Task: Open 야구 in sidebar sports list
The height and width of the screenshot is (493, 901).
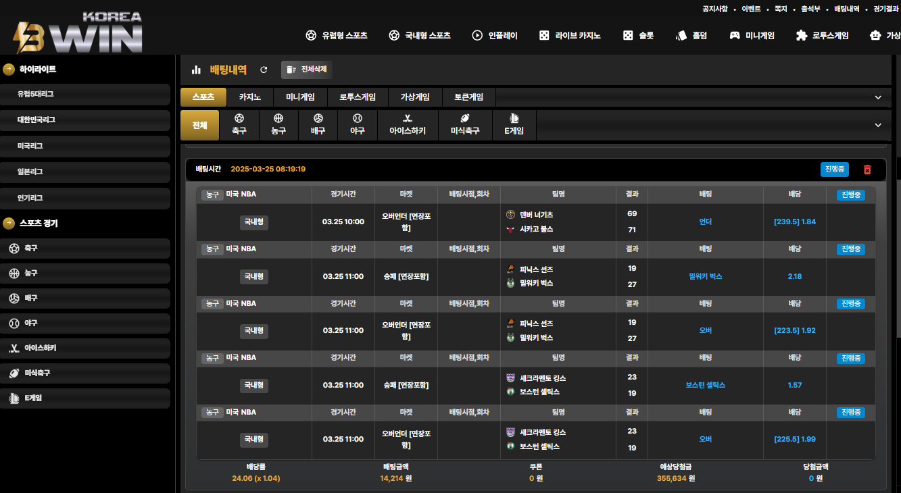Action: pos(85,323)
